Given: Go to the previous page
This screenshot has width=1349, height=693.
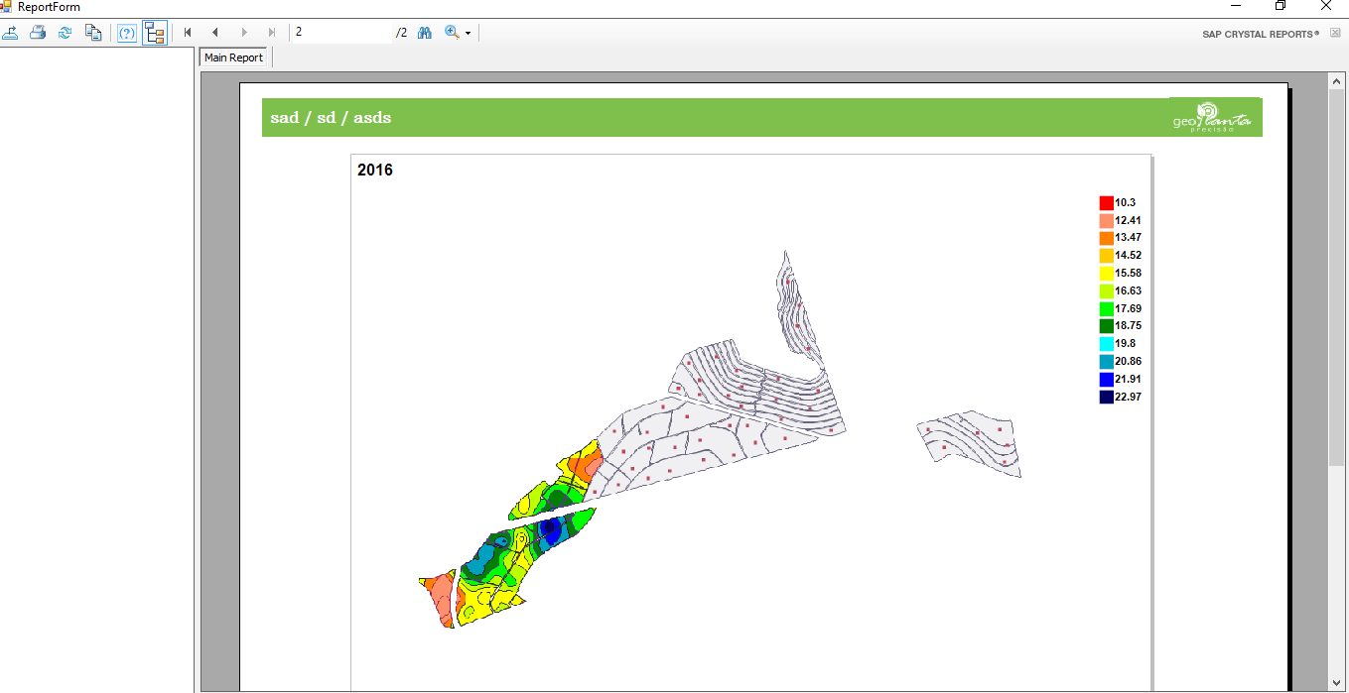Looking at the screenshot, I should [x=215, y=33].
